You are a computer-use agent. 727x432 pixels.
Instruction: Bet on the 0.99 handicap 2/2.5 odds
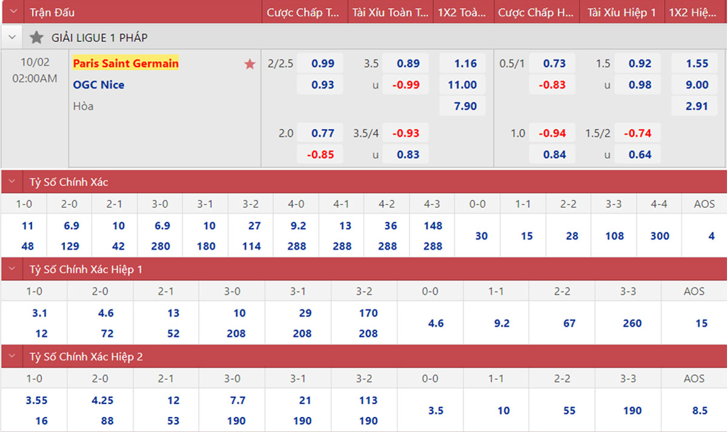pyautogui.click(x=323, y=64)
